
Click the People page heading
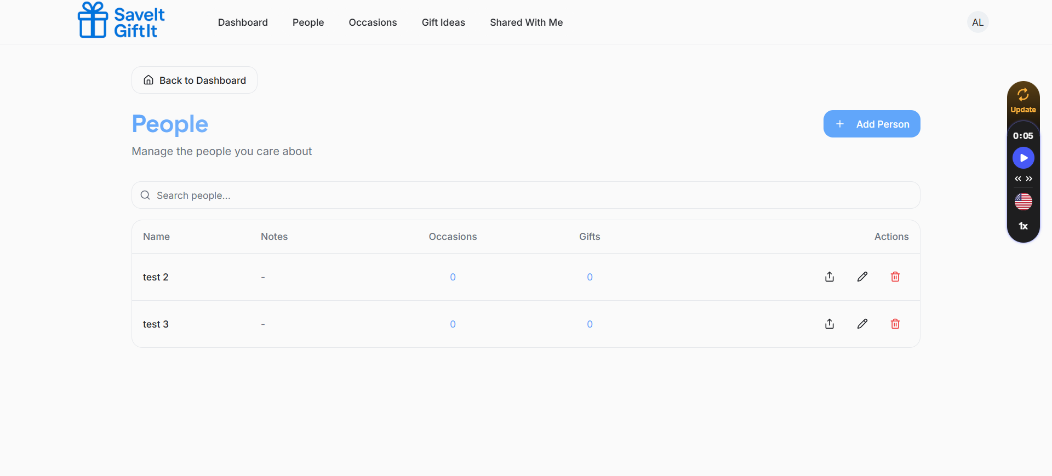point(170,124)
